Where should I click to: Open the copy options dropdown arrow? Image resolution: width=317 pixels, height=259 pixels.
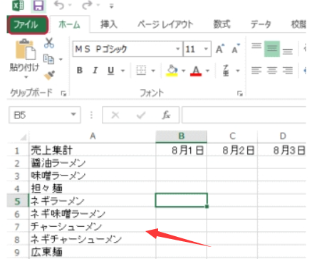pyautogui.click(x=61, y=59)
